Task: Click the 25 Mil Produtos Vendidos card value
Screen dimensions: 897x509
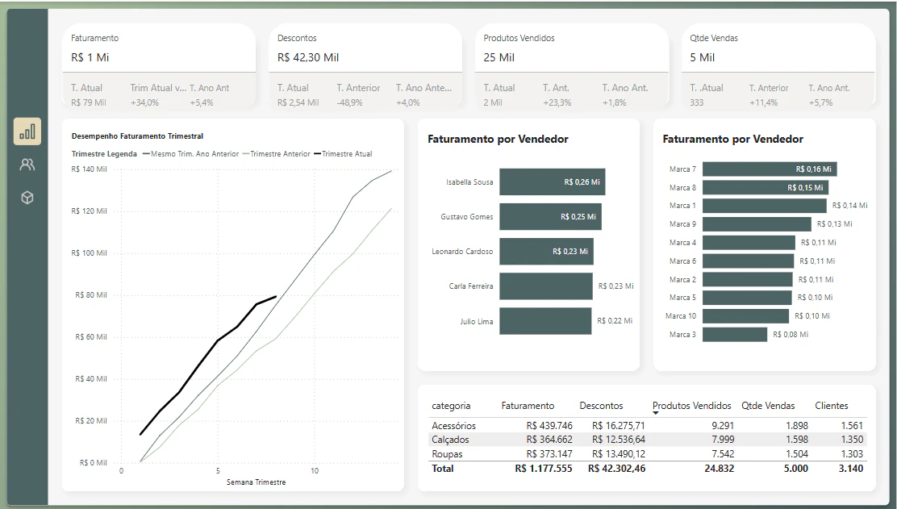Action: 499,57
